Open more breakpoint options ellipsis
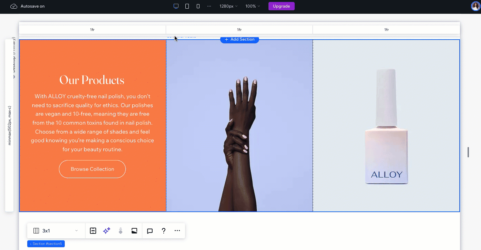This screenshot has height=250, width=481. (209, 6)
